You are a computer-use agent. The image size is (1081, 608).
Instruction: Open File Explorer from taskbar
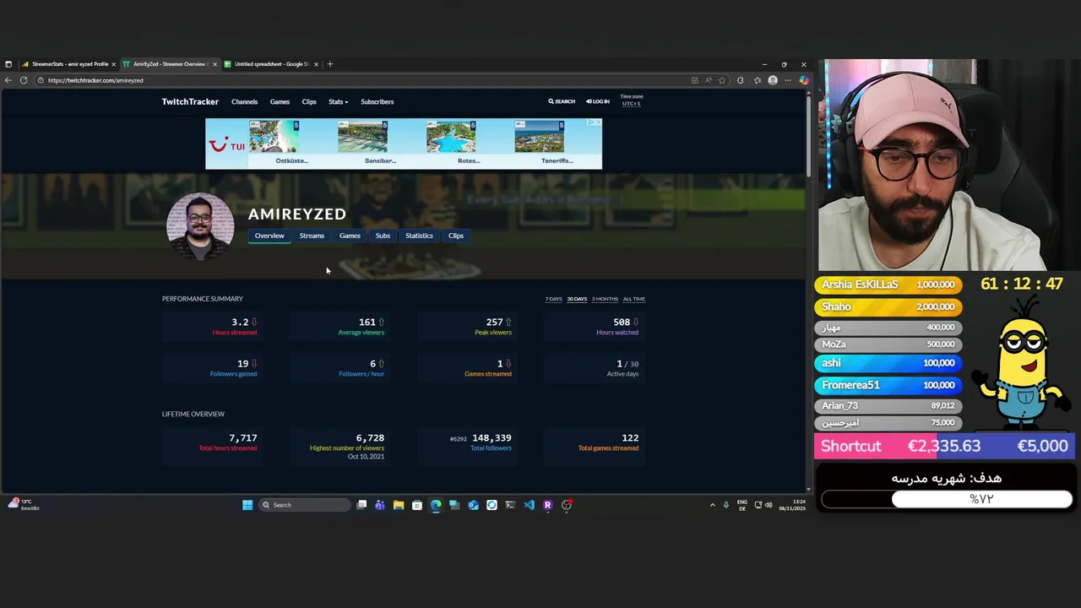click(399, 505)
